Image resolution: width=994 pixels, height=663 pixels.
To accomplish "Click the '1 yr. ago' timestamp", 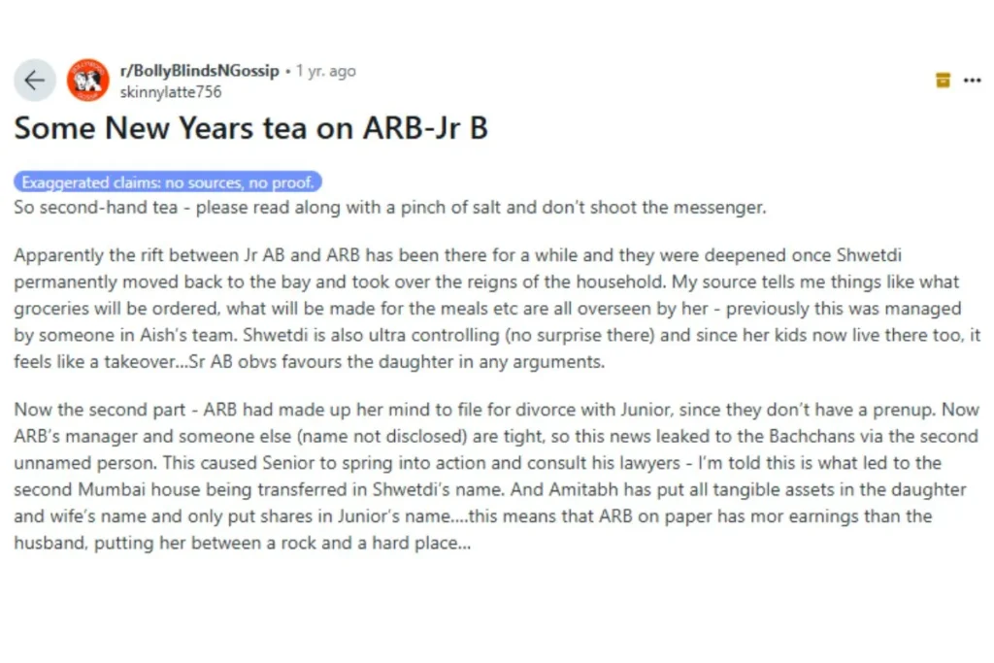I will (x=326, y=71).
